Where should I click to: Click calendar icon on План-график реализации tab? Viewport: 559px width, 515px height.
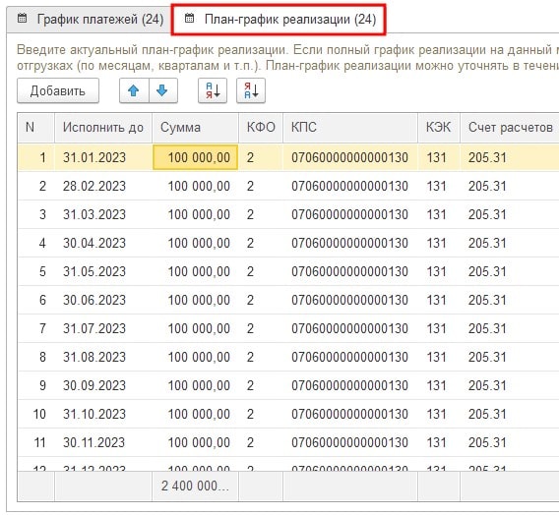[x=189, y=18]
